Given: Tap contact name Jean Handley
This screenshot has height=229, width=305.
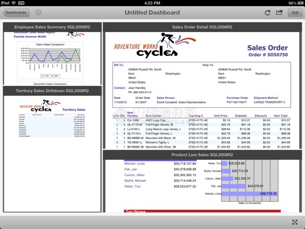Looking at the screenshot, I should coord(137,88).
